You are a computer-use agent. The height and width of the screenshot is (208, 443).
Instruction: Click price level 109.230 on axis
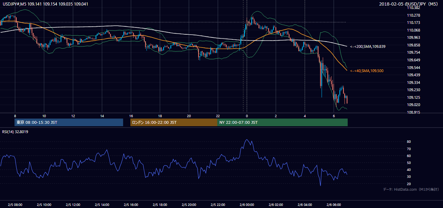tap(414, 90)
